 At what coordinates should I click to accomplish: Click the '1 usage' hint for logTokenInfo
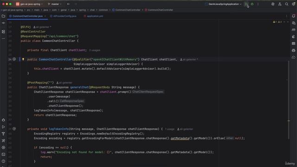tap(169, 129)
